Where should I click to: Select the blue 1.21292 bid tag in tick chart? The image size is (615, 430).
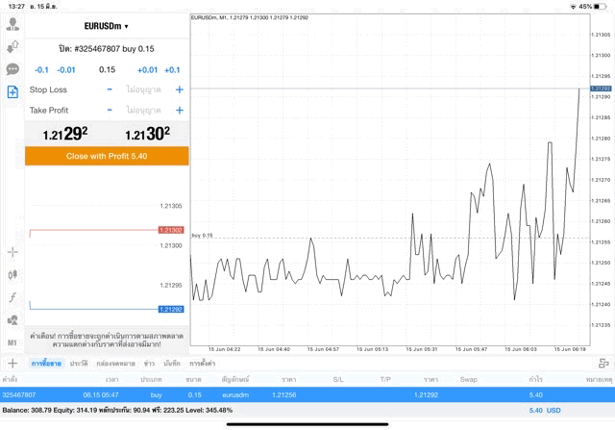click(x=171, y=310)
